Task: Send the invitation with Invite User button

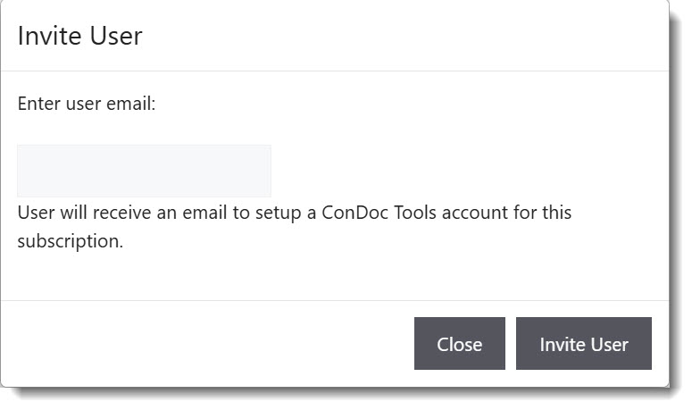Action: (583, 344)
